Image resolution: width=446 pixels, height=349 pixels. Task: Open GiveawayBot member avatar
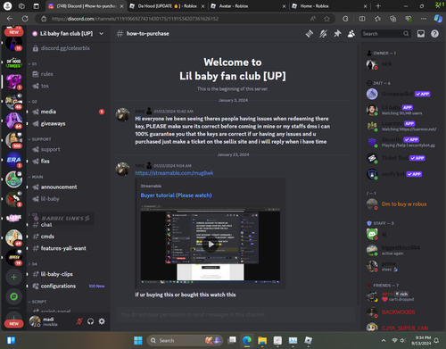click(x=372, y=94)
